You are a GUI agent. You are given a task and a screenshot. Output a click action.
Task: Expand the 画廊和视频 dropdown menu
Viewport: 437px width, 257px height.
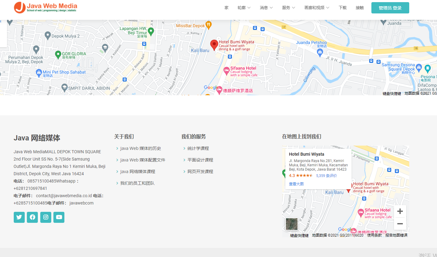click(317, 8)
